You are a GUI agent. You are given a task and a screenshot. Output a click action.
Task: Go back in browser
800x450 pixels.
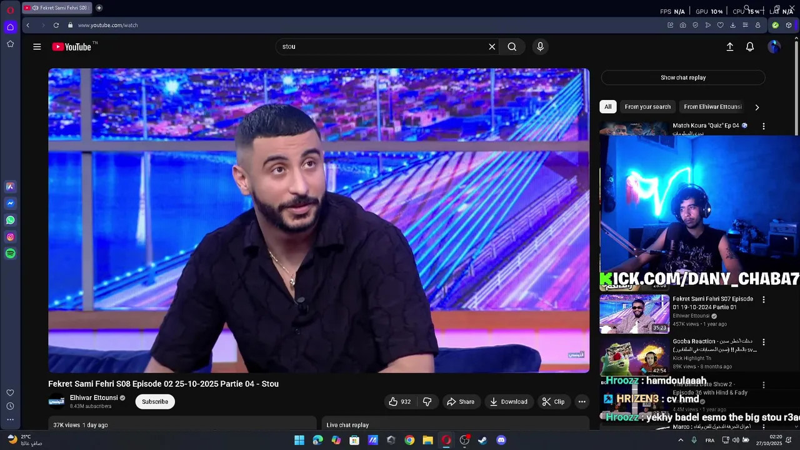(27, 25)
